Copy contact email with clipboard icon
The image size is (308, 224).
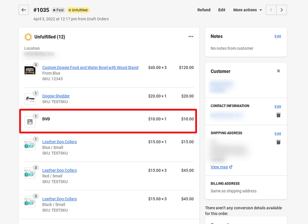tap(278, 115)
